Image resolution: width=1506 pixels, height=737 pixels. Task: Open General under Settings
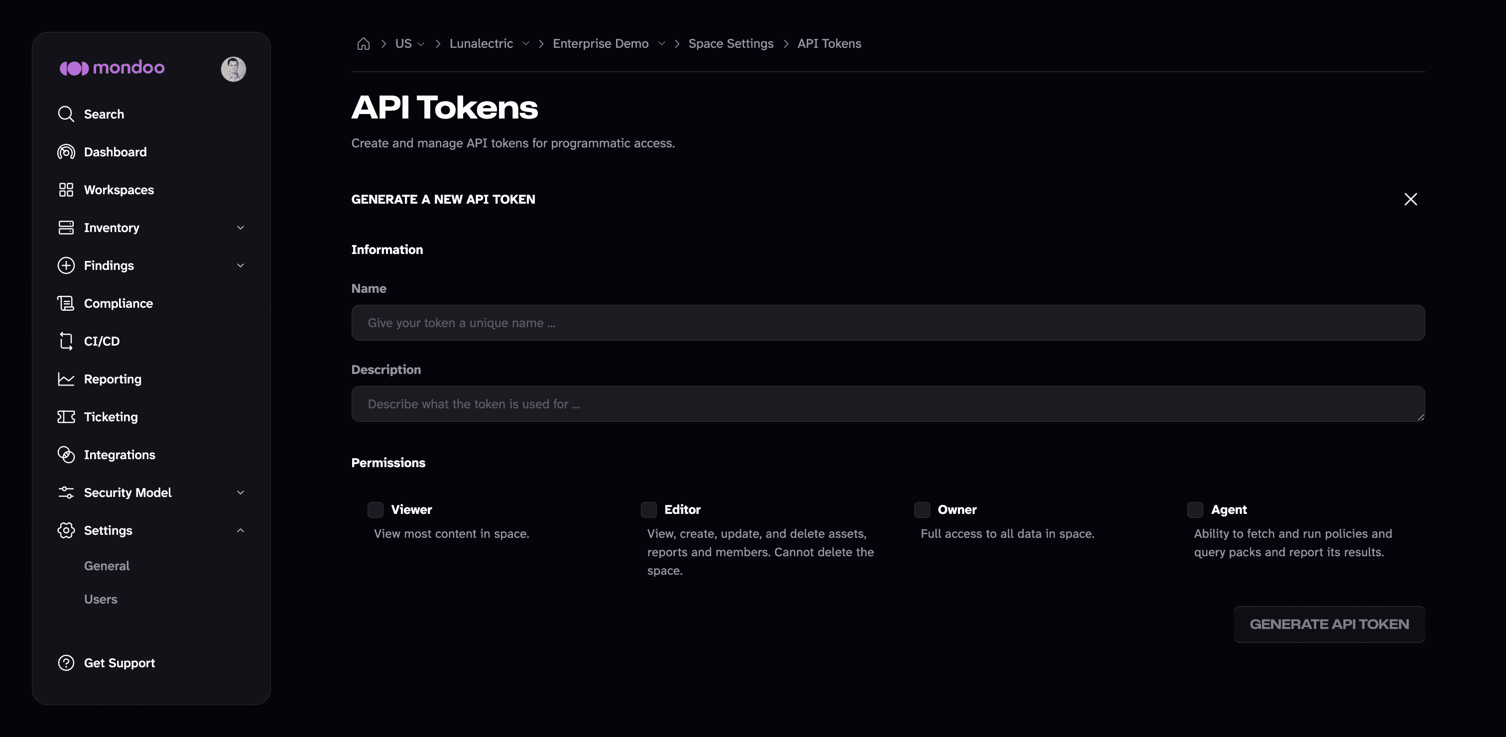pos(107,566)
